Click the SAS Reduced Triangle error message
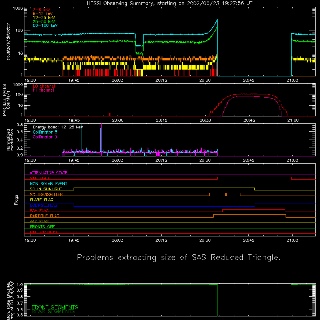This screenshot has width=320, height=320. tap(178, 257)
